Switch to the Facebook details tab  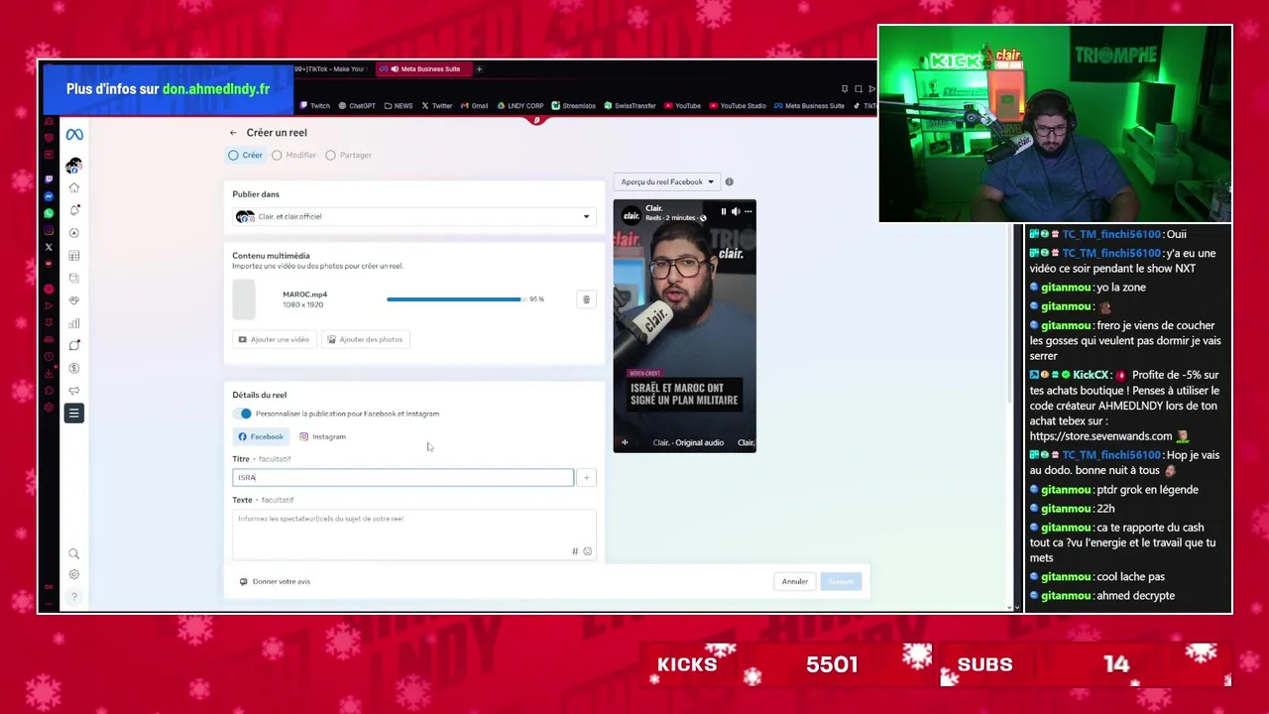tap(261, 436)
